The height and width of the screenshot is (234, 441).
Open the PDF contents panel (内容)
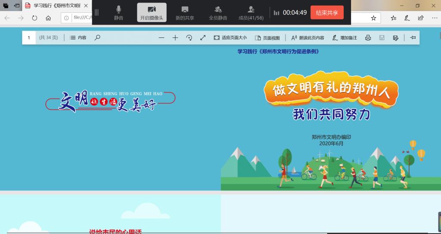(78, 38)
